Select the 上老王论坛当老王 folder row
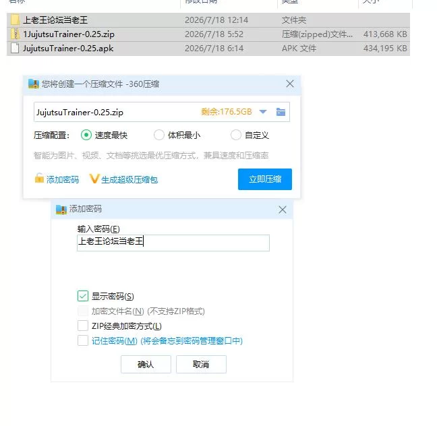Viewport: 437px width, 426px height. (208, 20)
